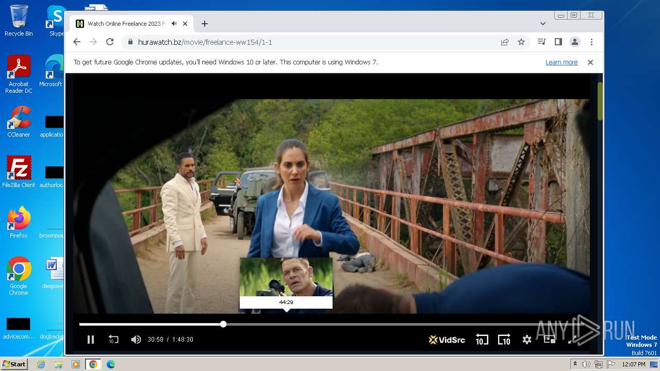
Task: Select FileZilla Client desktop icon
Action: [19, 172]
